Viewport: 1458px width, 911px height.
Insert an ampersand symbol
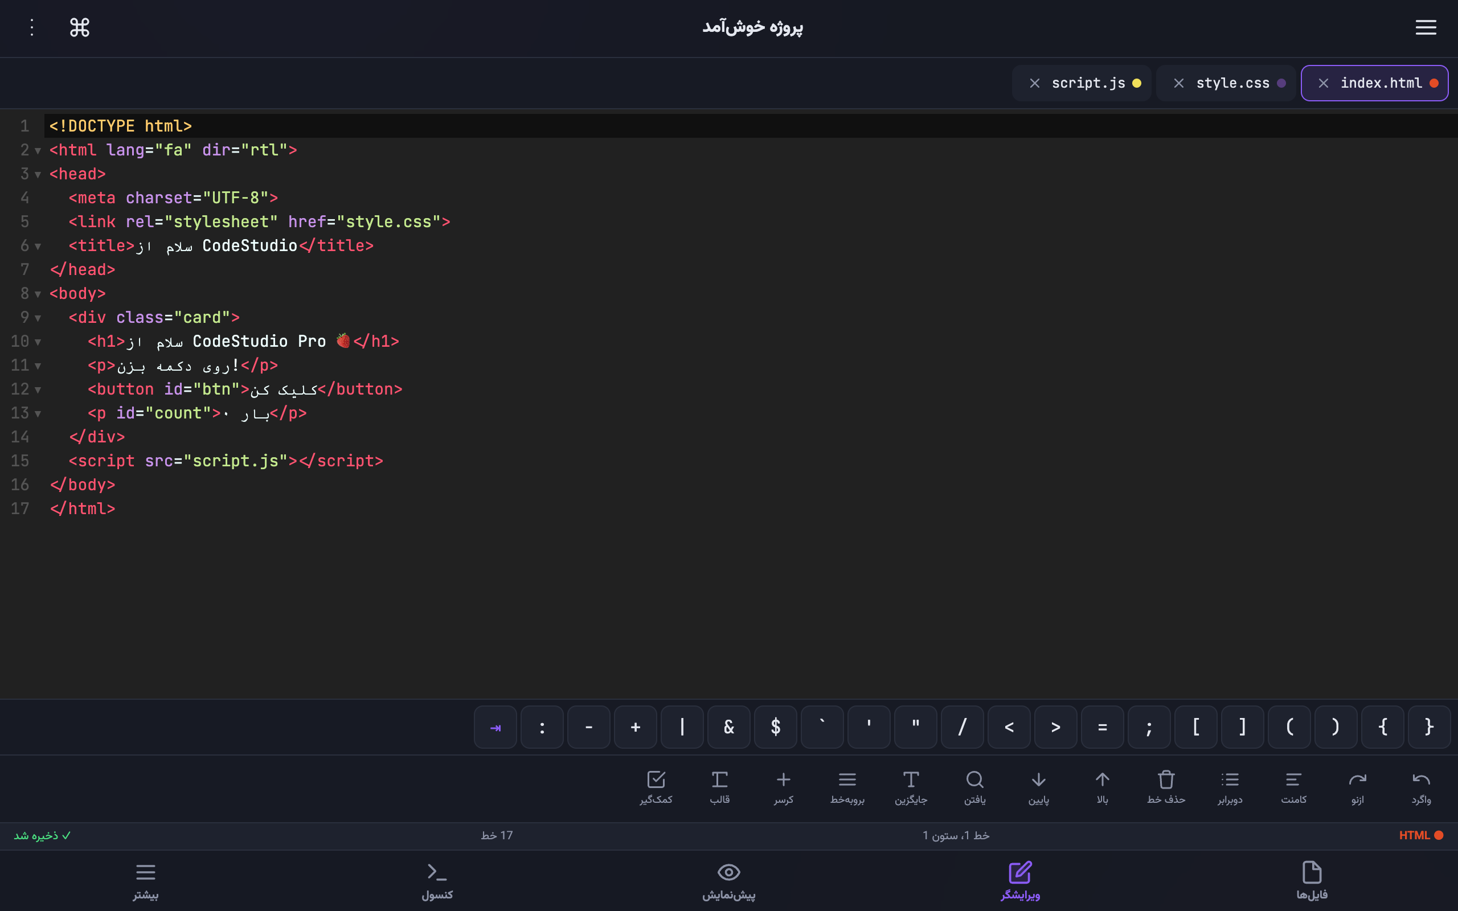[729, 727]
